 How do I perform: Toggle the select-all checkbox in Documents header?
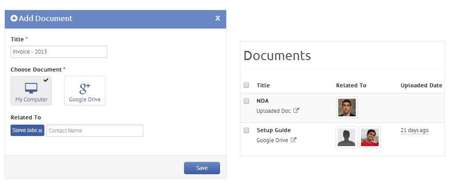tap(246, 85)
